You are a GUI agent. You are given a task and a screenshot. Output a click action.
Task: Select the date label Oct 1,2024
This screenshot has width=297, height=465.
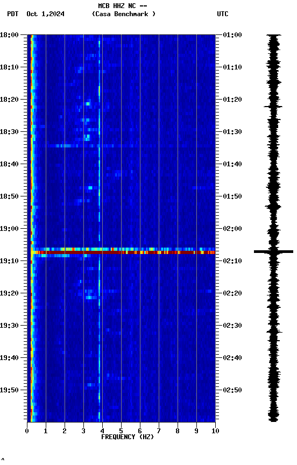(45, 14)
